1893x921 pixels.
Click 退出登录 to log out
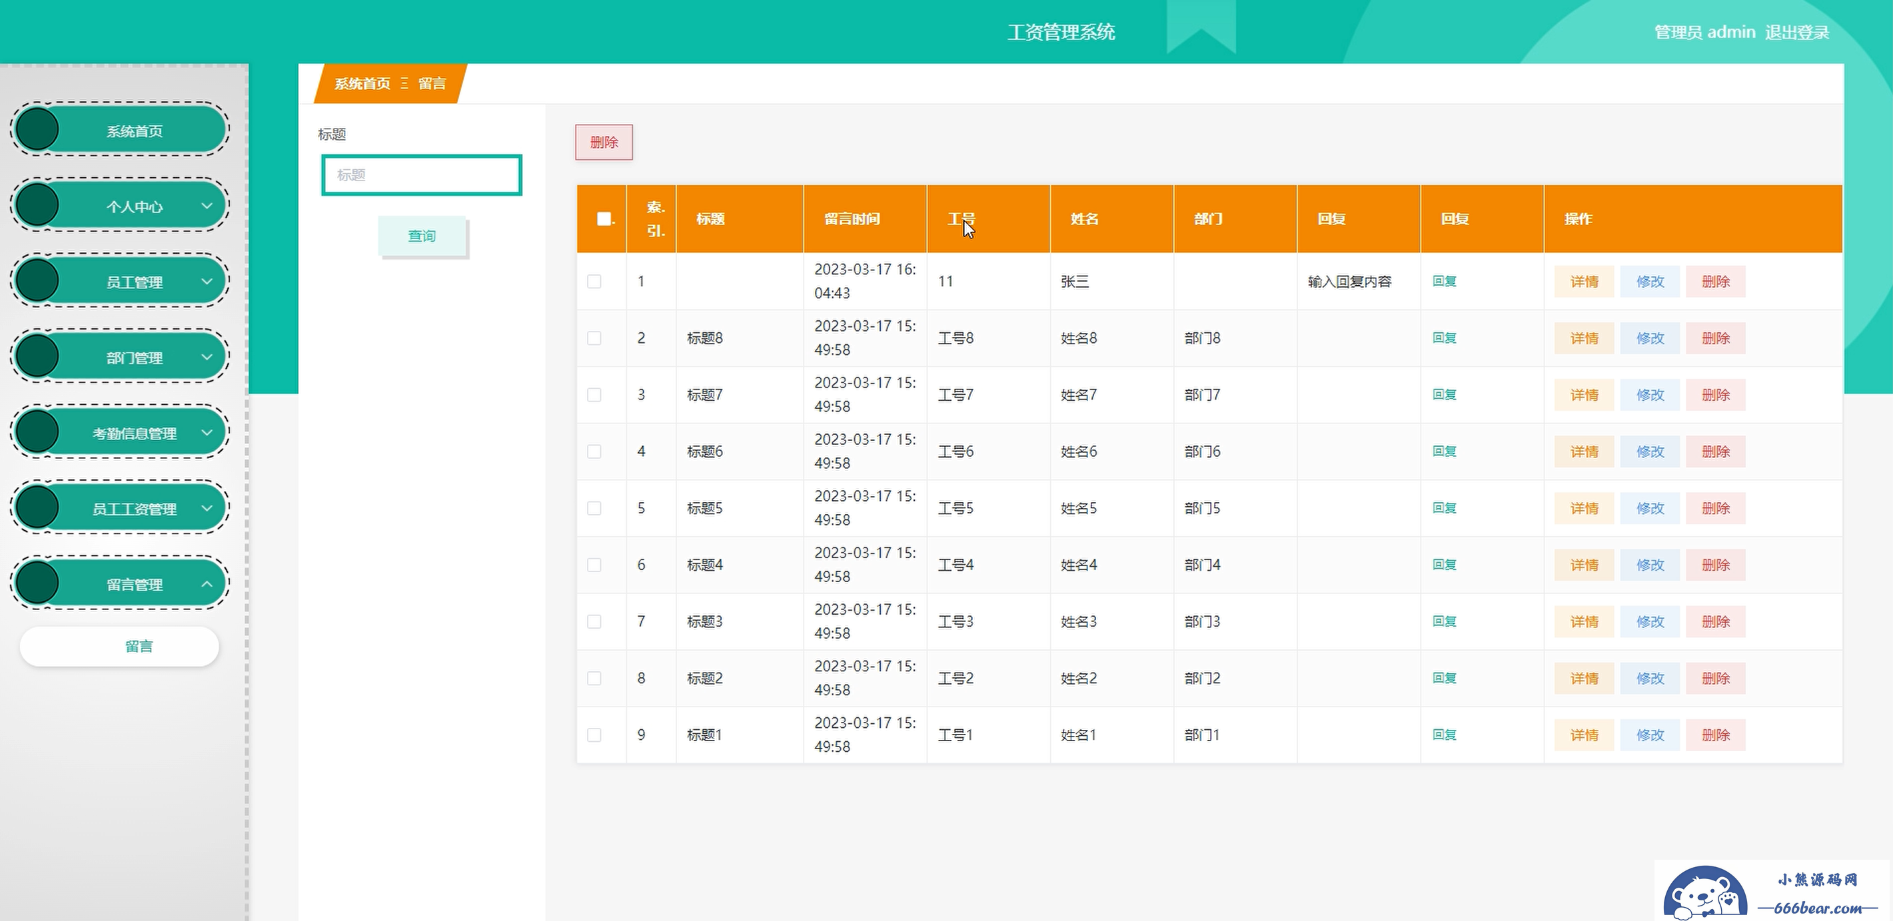point(1797,33)
